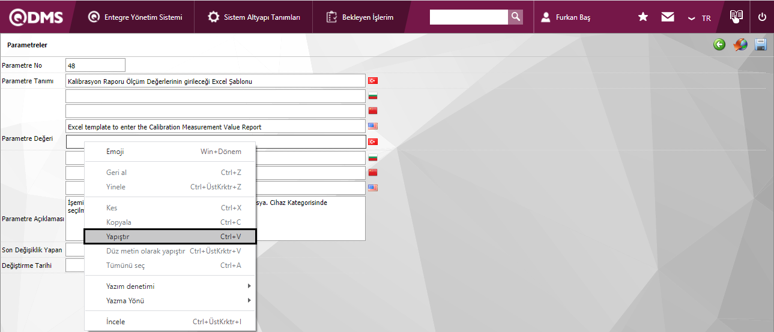
Task: Click the green back arrow icon
Action: 719,45
